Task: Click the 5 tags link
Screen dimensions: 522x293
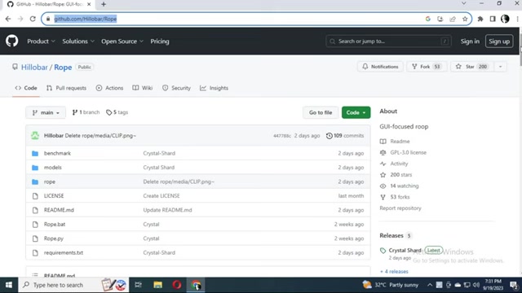Action: 117,112
